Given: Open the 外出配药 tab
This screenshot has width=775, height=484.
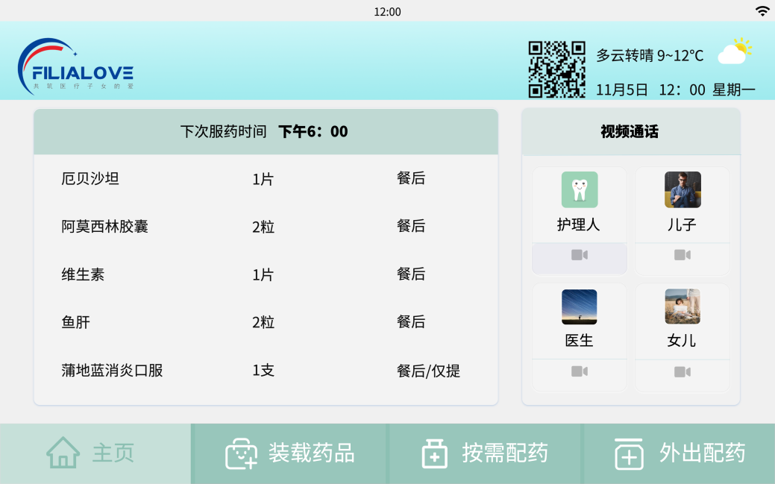Looking at the screenshot, I should 679,453.
